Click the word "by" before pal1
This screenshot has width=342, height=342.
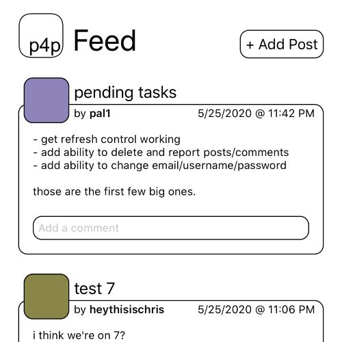pos(80,114)
